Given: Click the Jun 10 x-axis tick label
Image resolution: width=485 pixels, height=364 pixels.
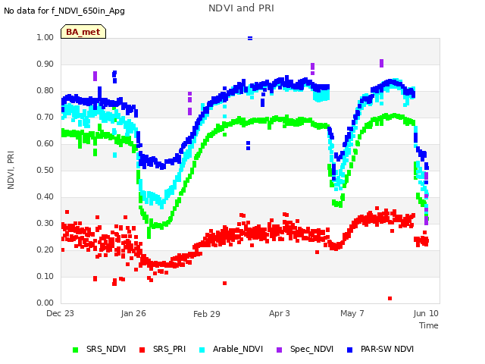Looking at the screenshot, I should (x=426, y=313).
